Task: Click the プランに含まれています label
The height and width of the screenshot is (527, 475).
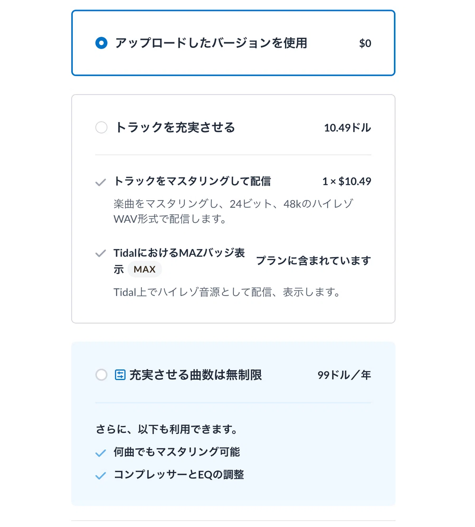Action: pos(313,261)
